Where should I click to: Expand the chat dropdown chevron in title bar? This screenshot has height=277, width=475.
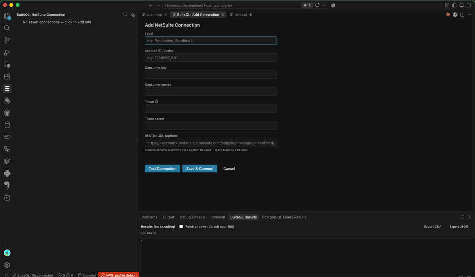324,5
